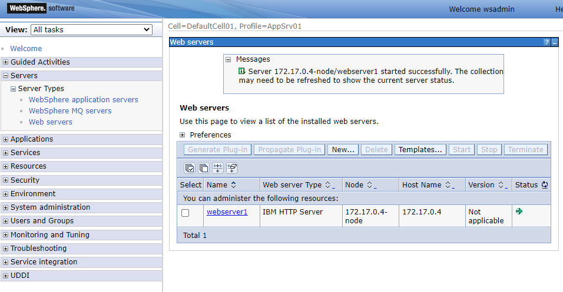Expand Guided Activities in navigation
The height and width of the screenshot is (292, 563).
[x=5, y=62]
